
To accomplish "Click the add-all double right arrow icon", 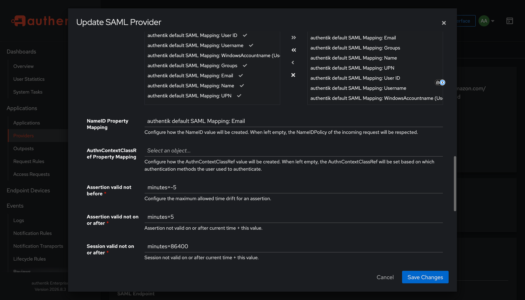I will click(293, 38).
